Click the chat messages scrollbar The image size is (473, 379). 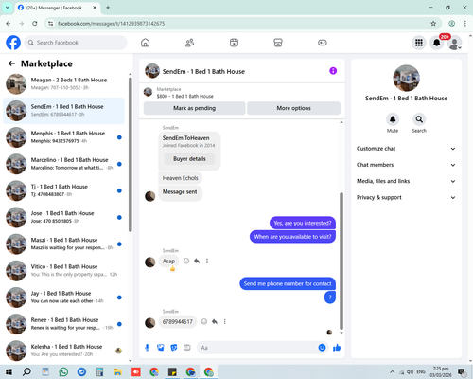pyautogui.click(x=342, y=261)
